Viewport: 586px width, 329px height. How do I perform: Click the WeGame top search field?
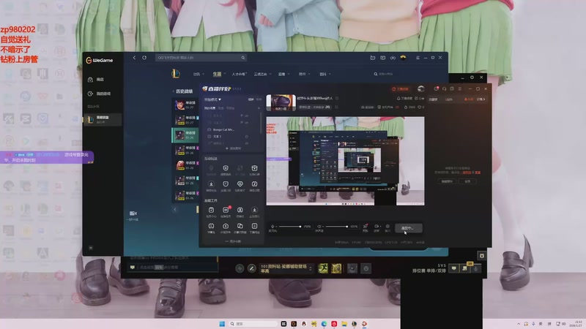pos(201,58)
